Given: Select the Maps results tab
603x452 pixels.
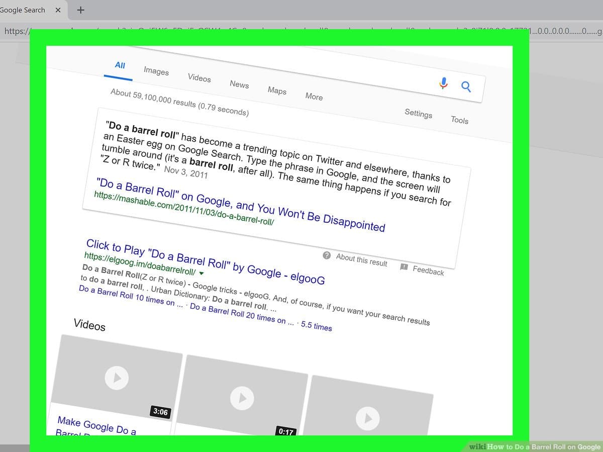Looking at the screenshot, I should coord(277,91).
